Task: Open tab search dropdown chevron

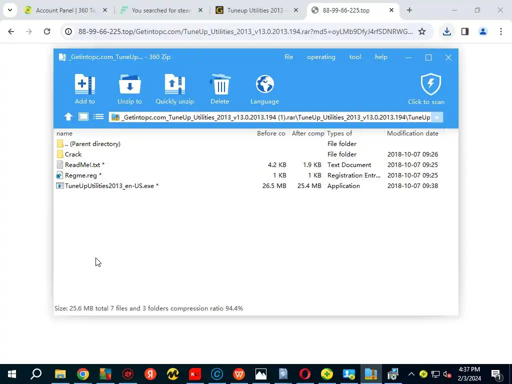Action: (10, 10)
